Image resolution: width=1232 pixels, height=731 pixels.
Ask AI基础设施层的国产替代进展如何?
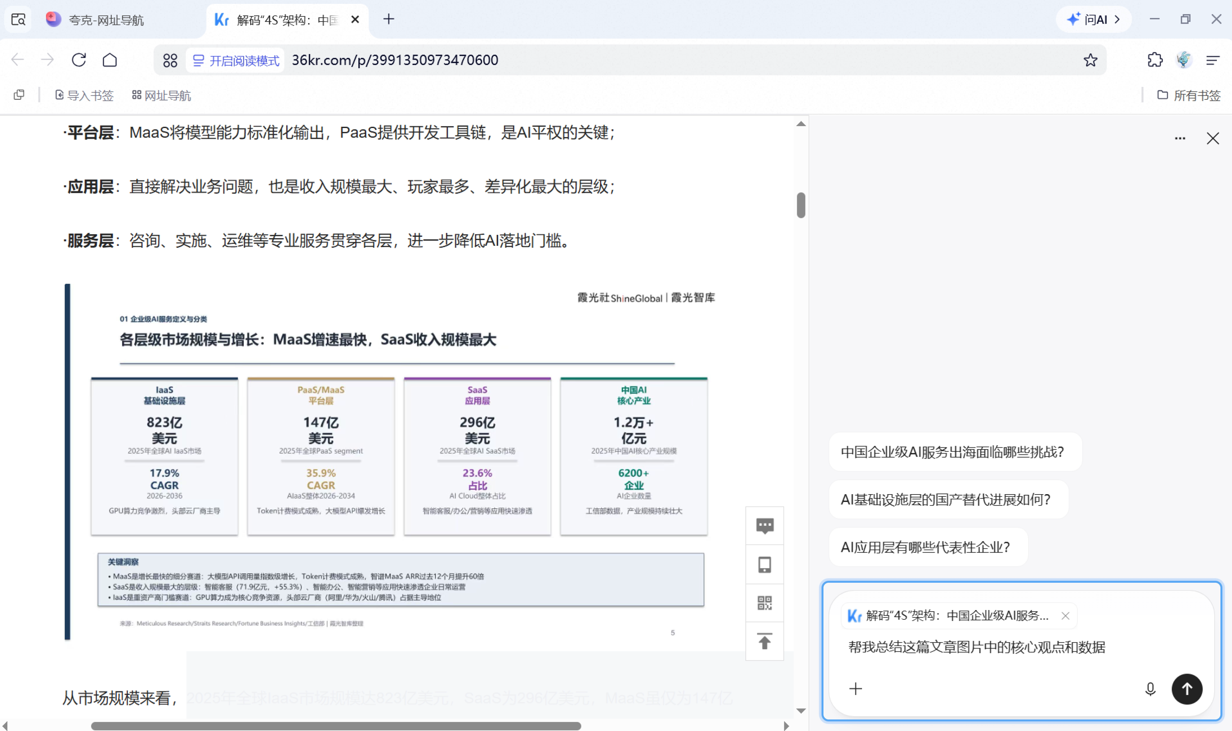pos(948,500)
